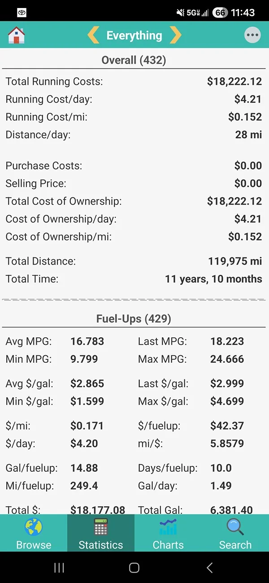Tap the Total Distance row

pos(134,261)
